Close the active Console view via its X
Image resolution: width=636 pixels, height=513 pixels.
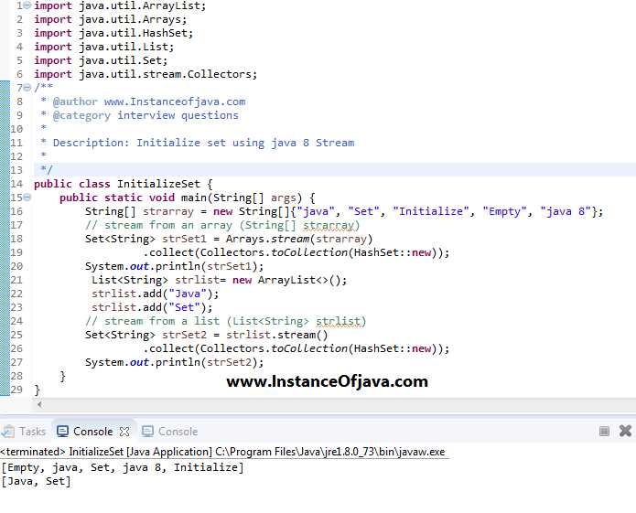click(x=124, y=432)
